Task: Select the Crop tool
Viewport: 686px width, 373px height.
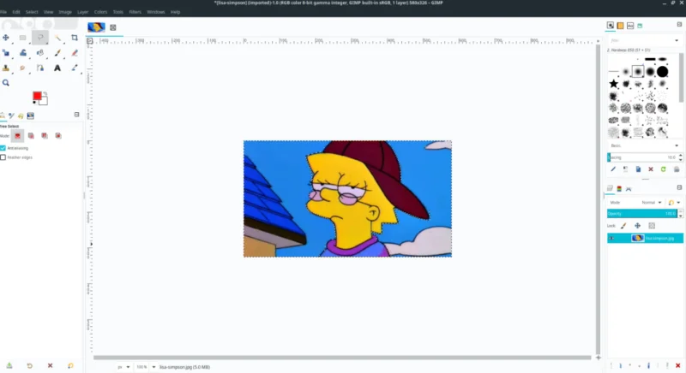Action: (x=75, y=38)
